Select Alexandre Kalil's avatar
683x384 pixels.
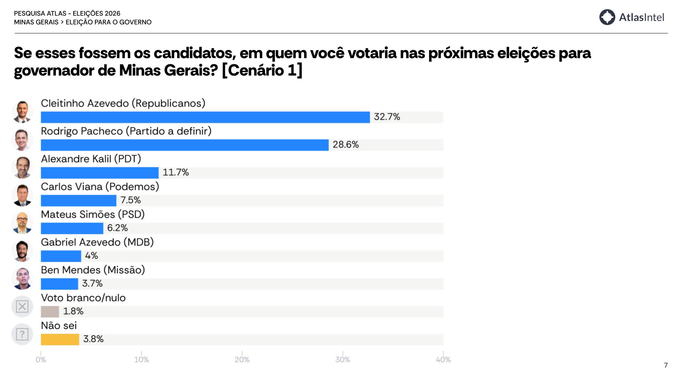tap(22, 167)
